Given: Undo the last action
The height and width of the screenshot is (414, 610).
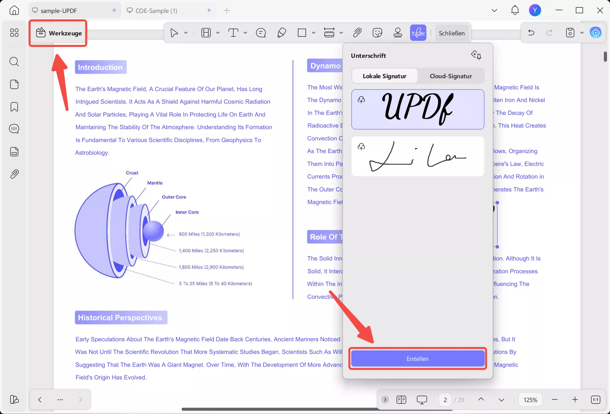Looking at the screenshot, I should point(531,33).
